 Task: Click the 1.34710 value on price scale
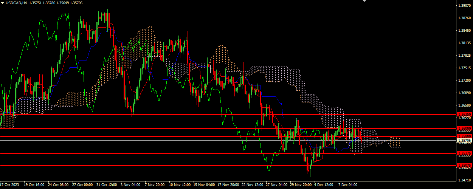click(x=465, y=180)
